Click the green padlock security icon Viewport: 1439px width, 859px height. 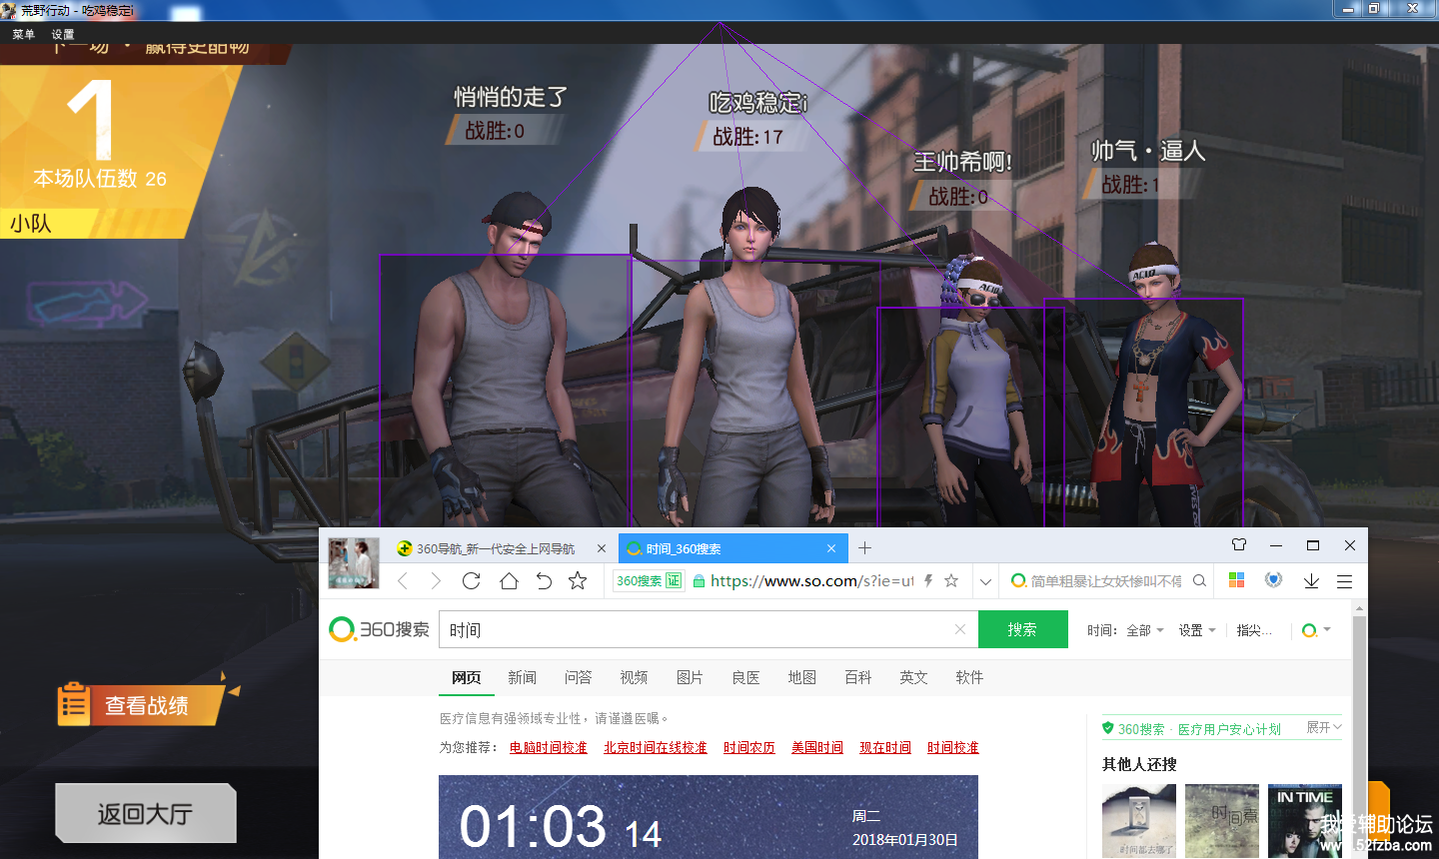click(x=700, y=581)
